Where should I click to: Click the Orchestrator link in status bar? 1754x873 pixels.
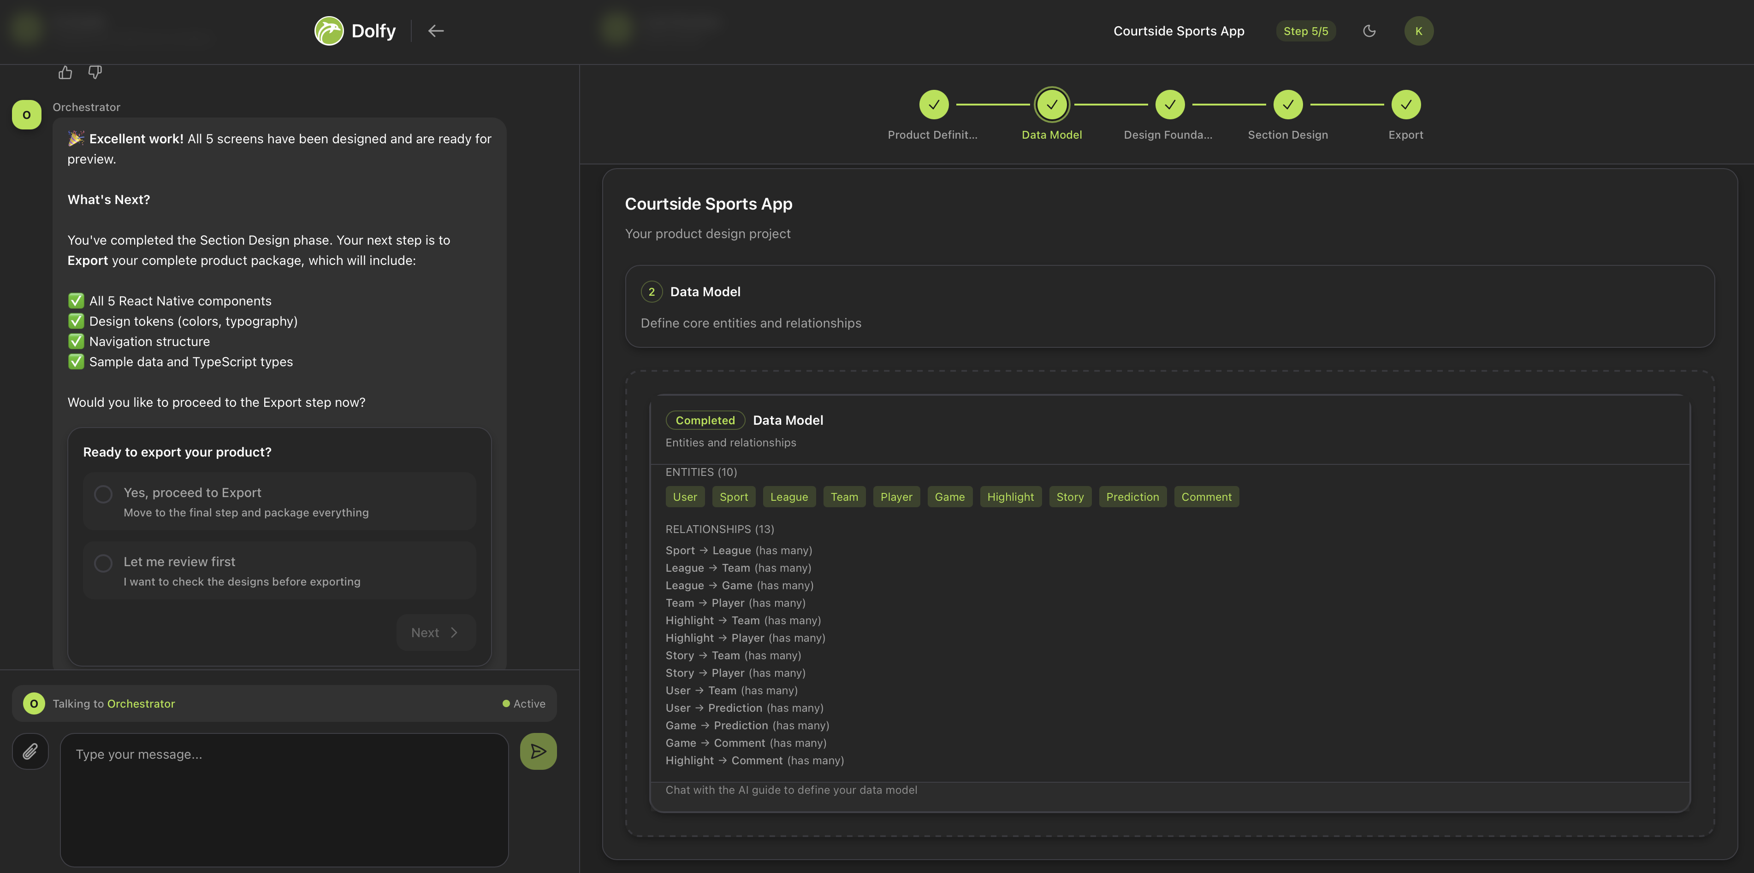[x=141, y=703]
